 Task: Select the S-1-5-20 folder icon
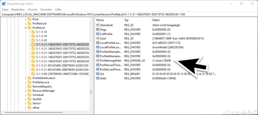point(33,40)
